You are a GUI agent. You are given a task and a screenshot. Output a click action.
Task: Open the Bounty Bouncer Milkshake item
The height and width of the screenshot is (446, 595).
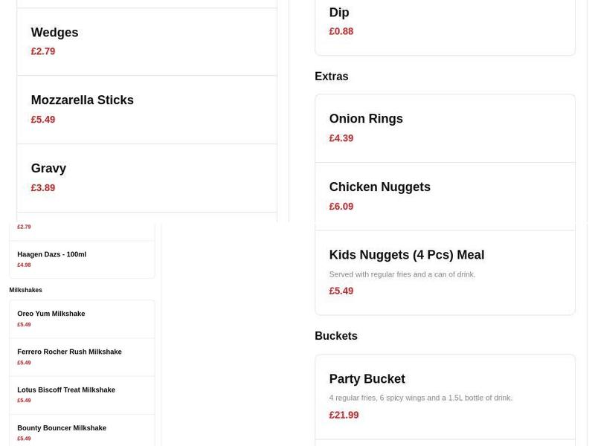[x=62, y=427]
